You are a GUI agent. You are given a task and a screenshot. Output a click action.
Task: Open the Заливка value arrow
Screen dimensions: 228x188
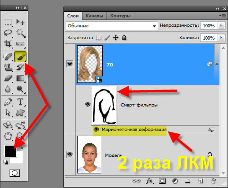click(x=221, y=38)
